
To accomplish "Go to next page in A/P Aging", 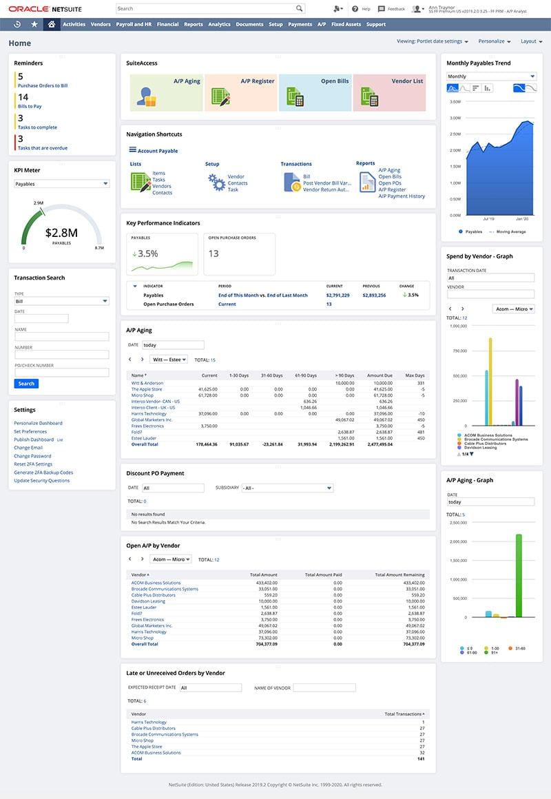I will click(x=142, y=360).
